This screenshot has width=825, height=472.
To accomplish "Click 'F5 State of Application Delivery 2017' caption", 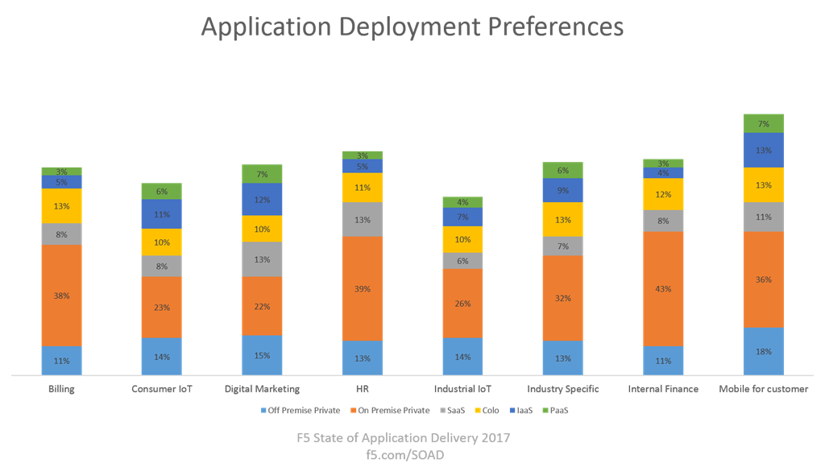I will click(x=404, y=438).
